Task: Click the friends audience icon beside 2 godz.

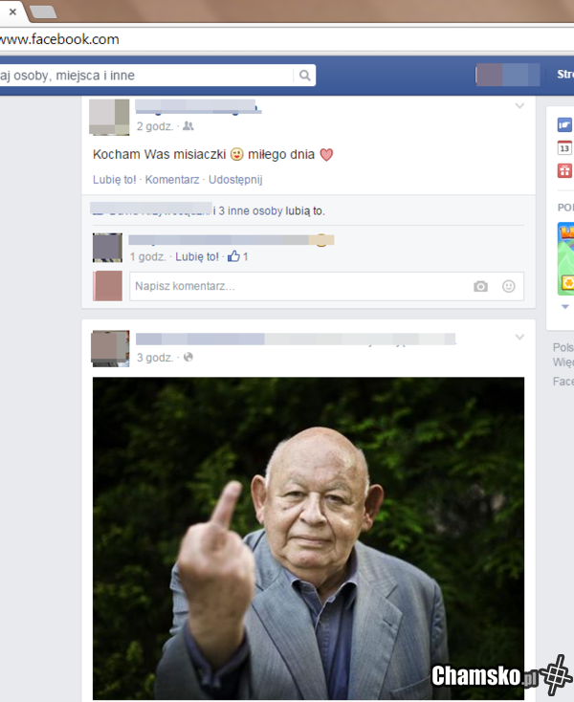Action: tap(188, 126)
